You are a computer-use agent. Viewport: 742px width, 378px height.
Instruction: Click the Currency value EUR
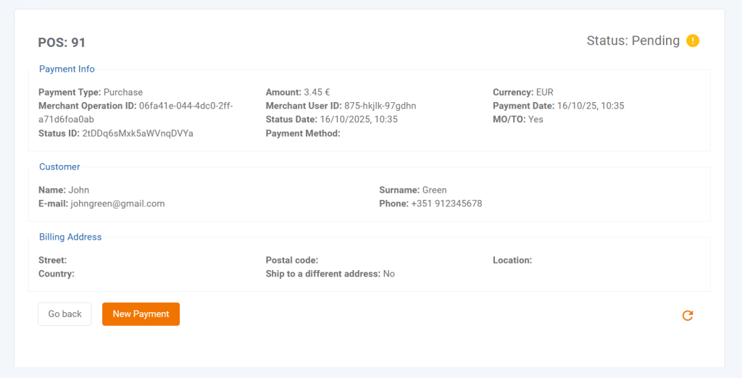[x=545, y=93]
